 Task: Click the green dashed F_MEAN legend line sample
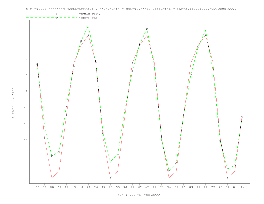tap(52, 18)
